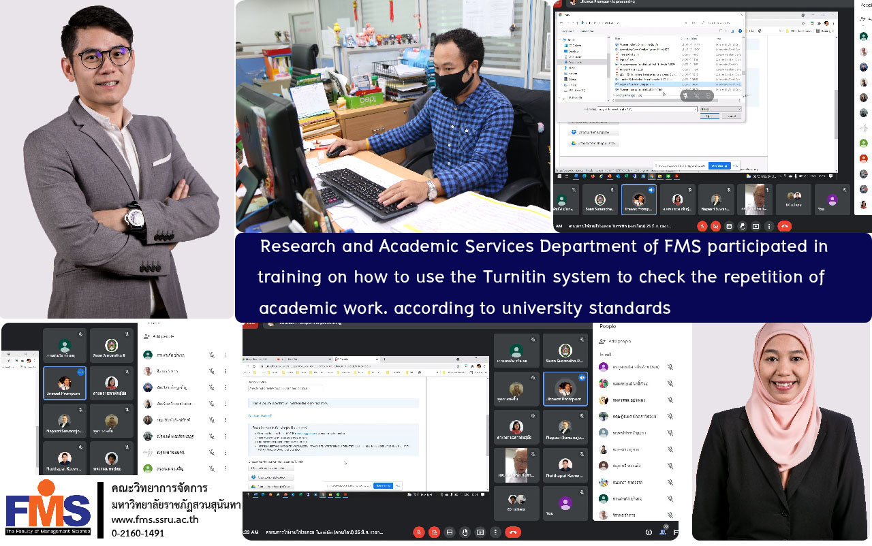This screenshot has width=872, height=546.
Task: Toggle the camera in the upper Meet toolbar
Action: 715,226
